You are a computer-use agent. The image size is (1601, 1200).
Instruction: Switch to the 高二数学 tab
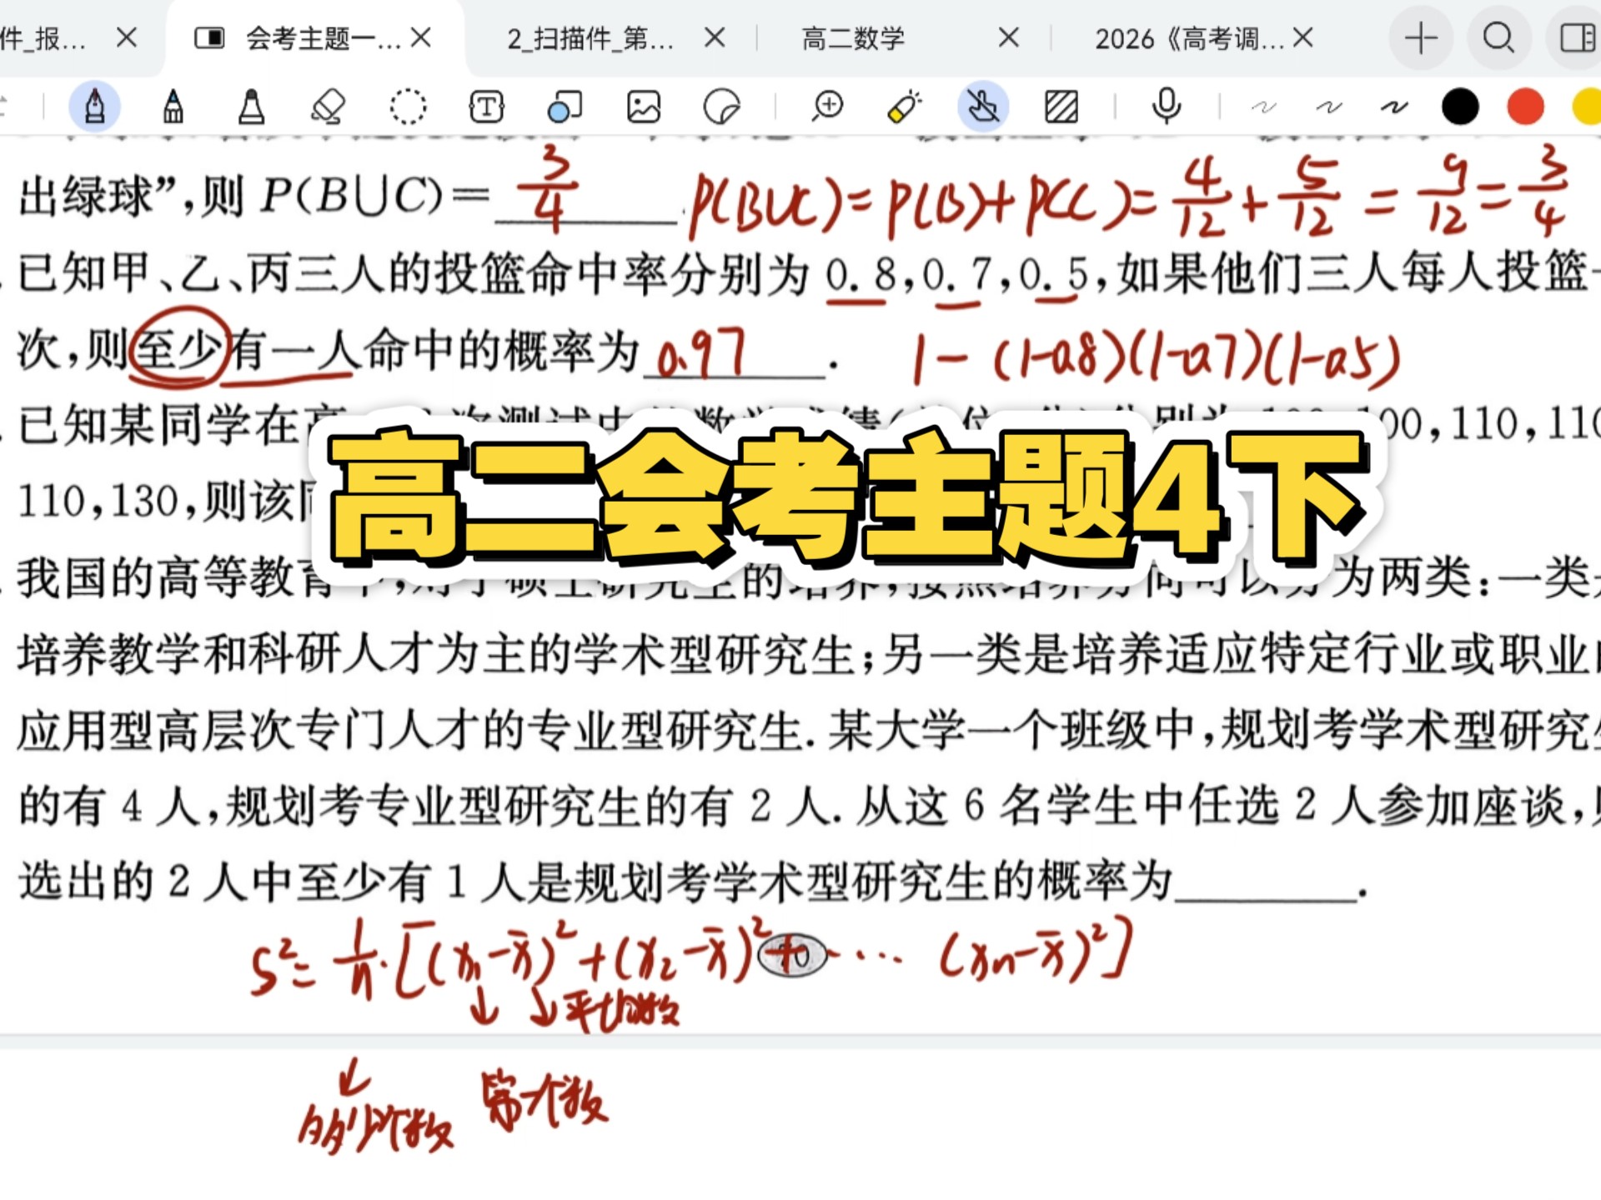pyautogui.click(x=851, y=37)
